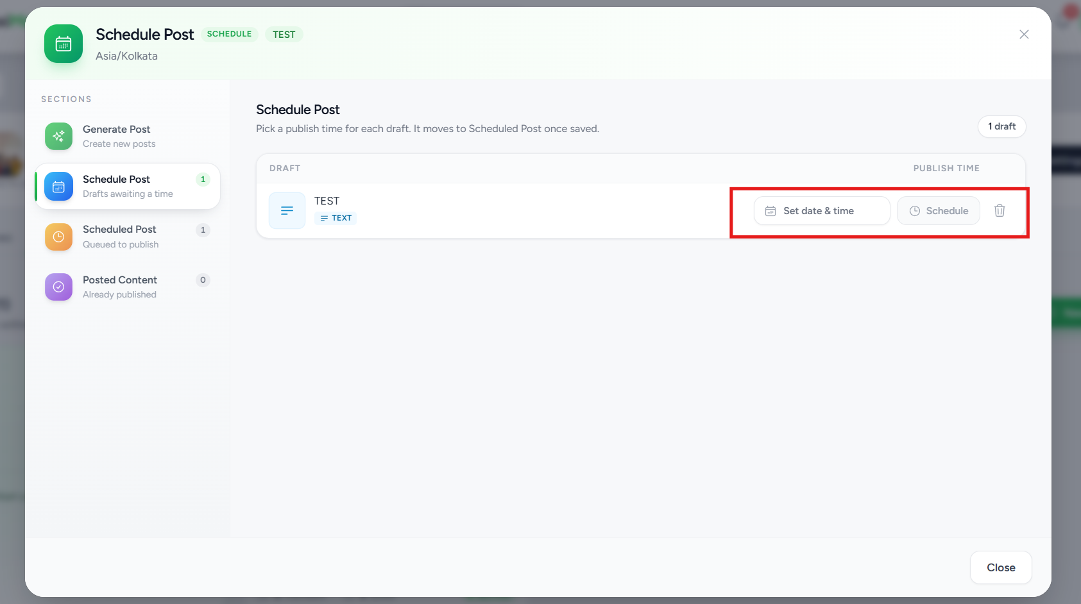Click the Scheduled Post count badge 1

pos(203,230)
